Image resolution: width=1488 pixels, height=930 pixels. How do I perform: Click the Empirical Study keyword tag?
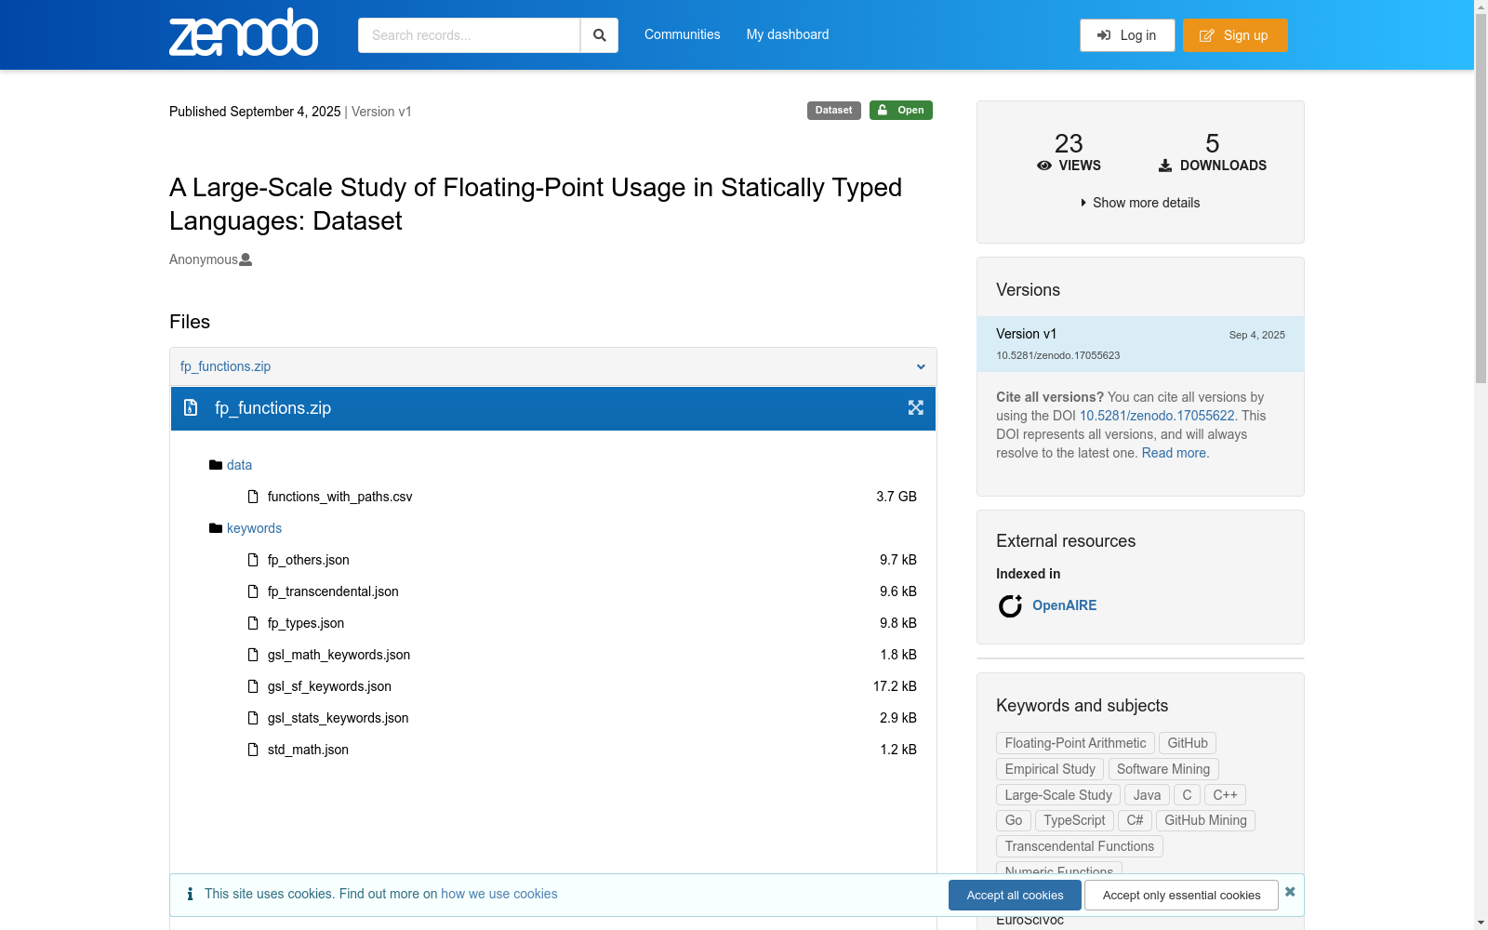click(1050, 769)
